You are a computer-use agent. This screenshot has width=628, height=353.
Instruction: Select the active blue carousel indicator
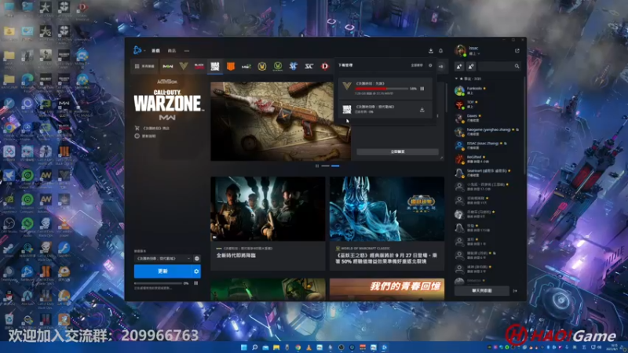coord(335,166)
